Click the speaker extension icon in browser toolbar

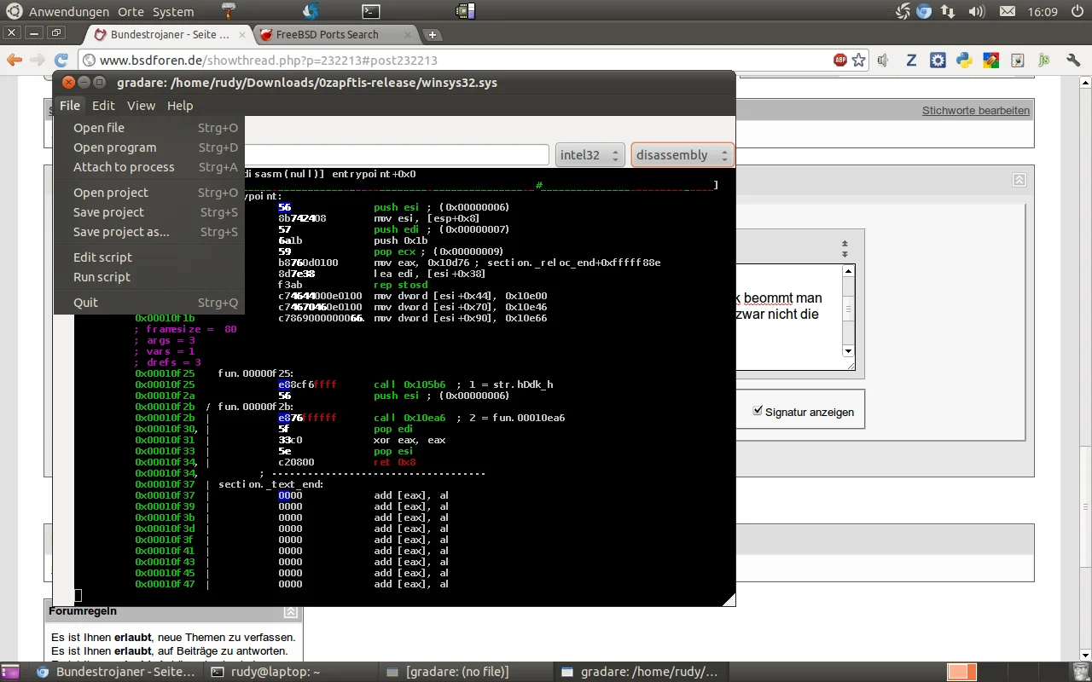(884, 60)
